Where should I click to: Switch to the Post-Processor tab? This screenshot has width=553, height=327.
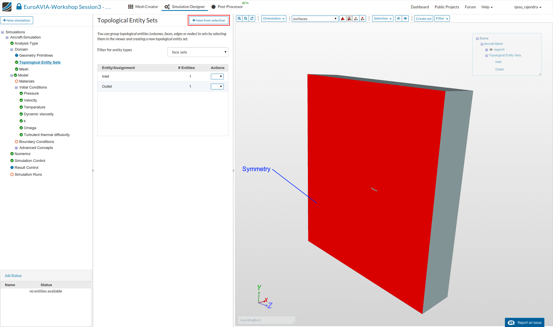pos(227,7)
